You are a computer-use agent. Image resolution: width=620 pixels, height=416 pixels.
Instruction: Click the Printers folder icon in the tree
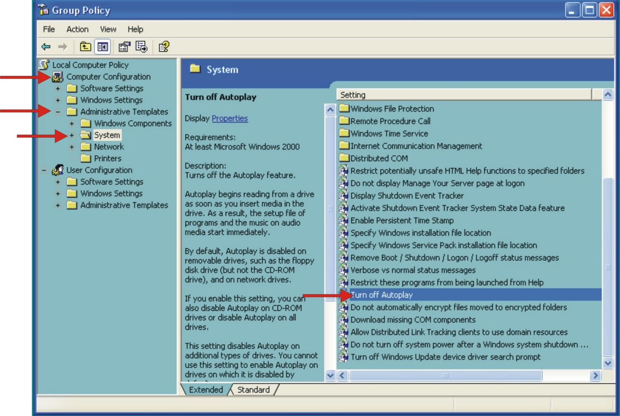[x=86, y=158]
